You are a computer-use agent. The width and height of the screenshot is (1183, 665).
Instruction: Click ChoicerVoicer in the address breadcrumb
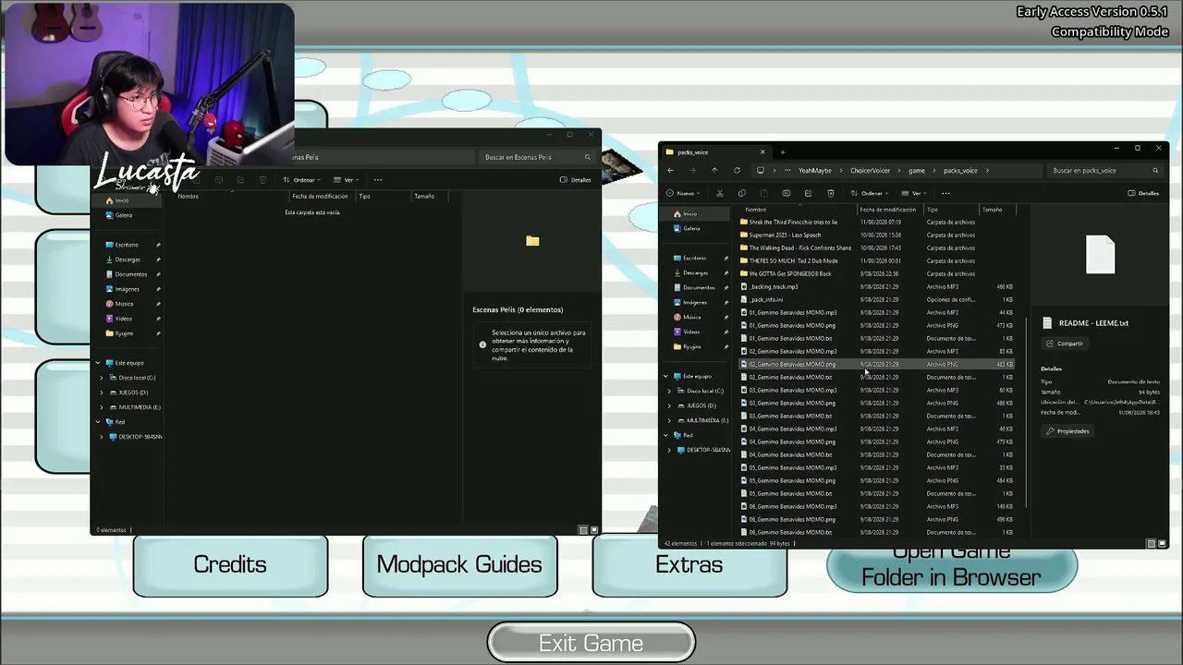870,170
